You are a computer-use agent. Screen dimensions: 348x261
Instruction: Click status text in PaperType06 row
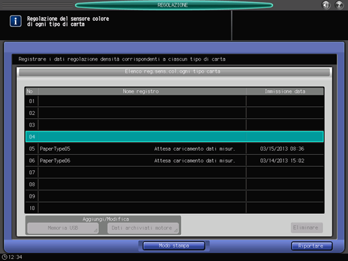point(195,161)
